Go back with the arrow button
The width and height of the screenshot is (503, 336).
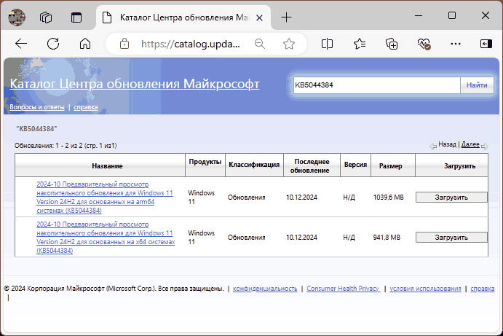point(21,44)
